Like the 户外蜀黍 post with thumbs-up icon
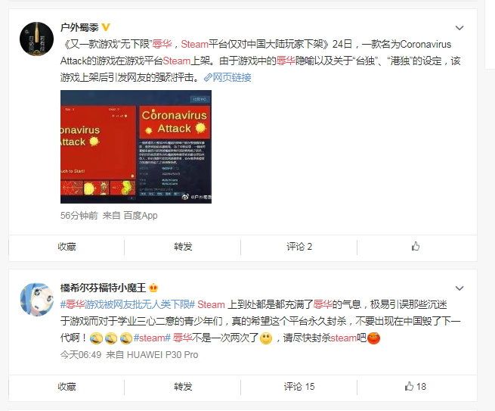This screenshot has width=495, height=411. tap(416, 246)
